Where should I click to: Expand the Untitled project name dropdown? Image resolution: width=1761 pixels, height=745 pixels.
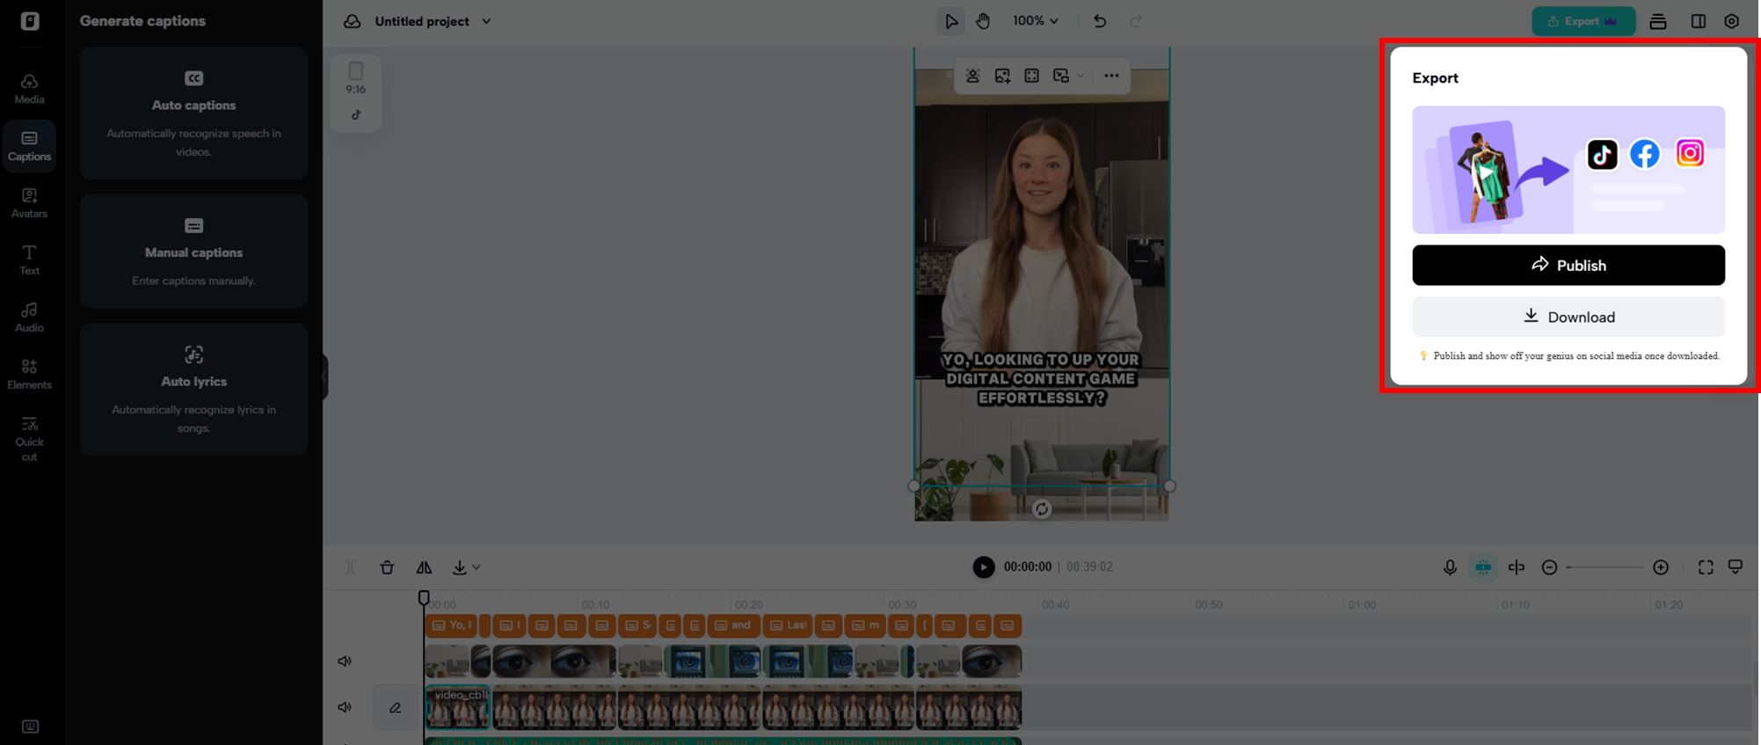click(486, 21)
